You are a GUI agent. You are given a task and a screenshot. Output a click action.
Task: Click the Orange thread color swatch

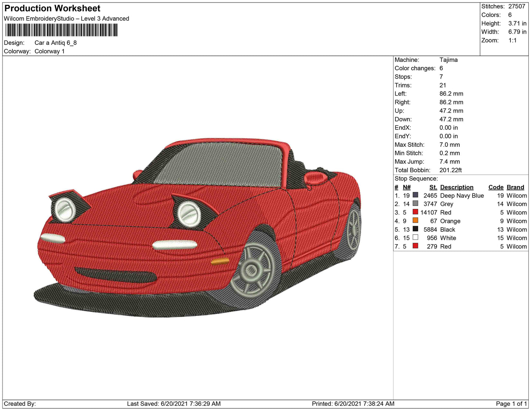click(x=415, y=220)
